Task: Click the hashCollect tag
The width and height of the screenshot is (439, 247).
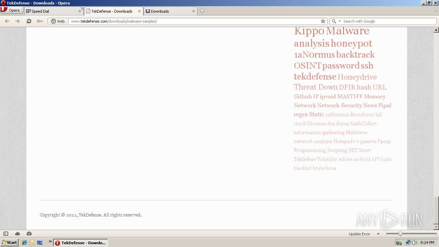Action: [364, 123]
